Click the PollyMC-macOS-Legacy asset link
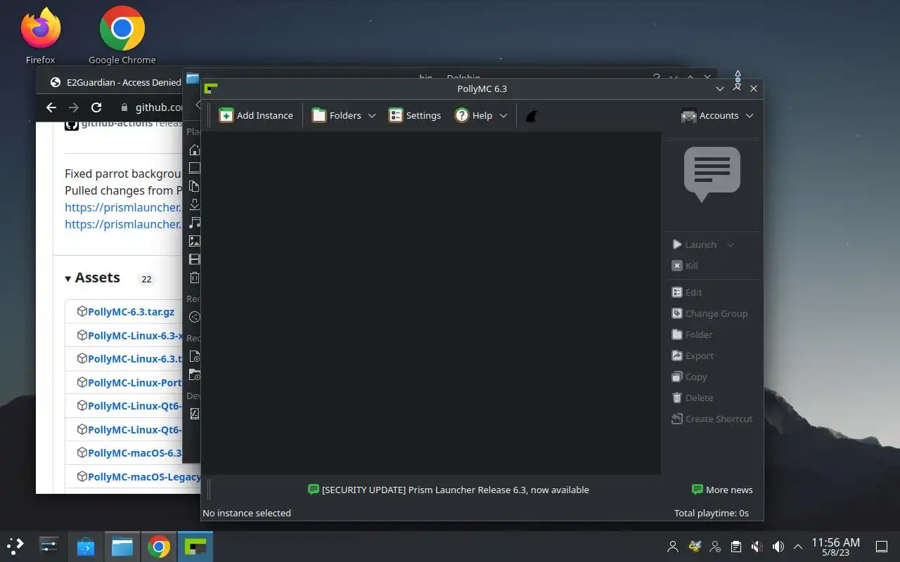Screen dimensions: 900x562 (x=144, y=476)
